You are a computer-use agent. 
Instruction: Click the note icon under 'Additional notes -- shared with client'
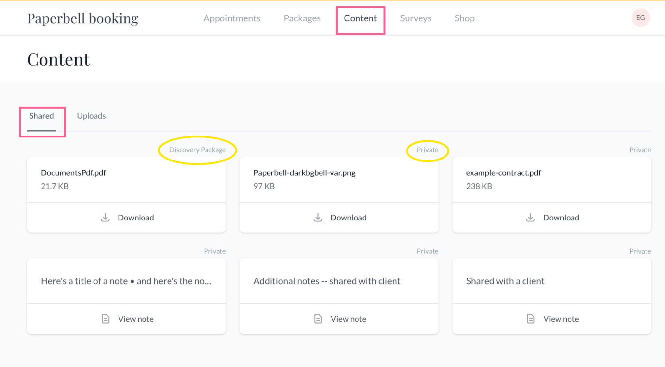318,319
